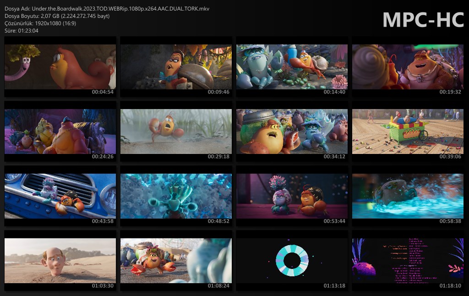Select the hot dog cart thumbnail at 00:39:06

[408, 132]
